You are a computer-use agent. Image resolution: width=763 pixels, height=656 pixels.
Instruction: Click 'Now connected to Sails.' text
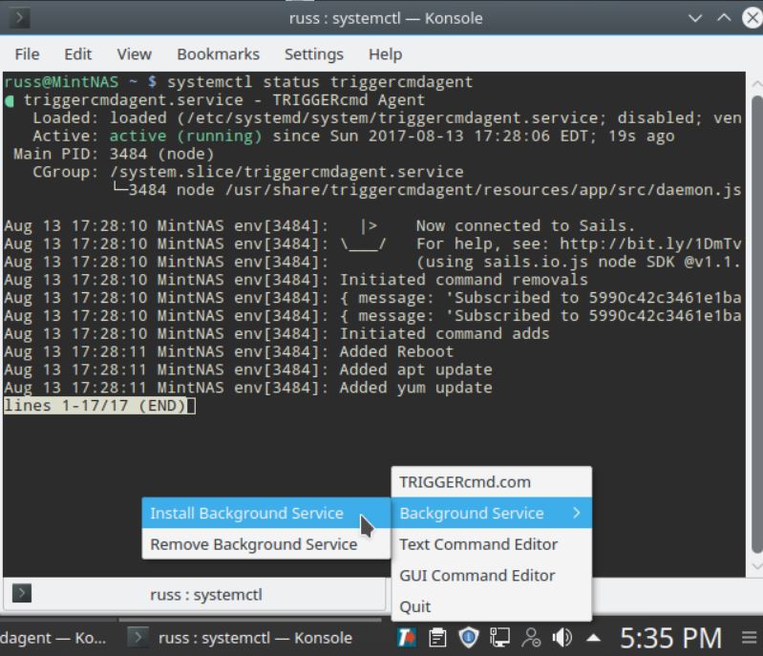525,225
